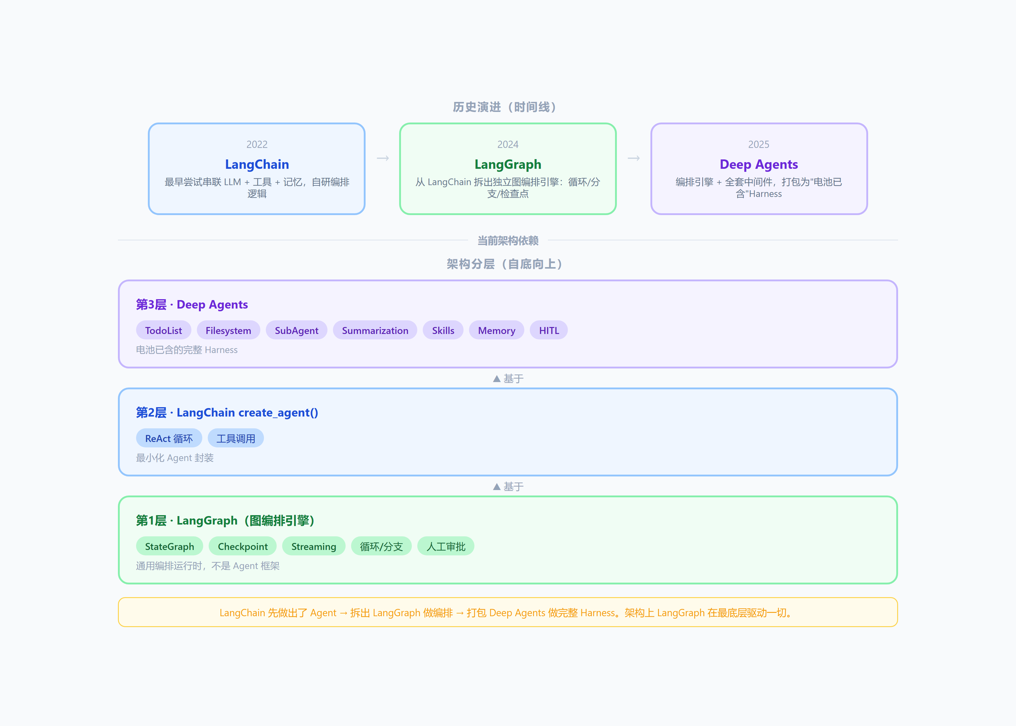The width and height of the screenshot is (1016, 726).
Task: Click the HITL tag
Action: coord(549,330)
